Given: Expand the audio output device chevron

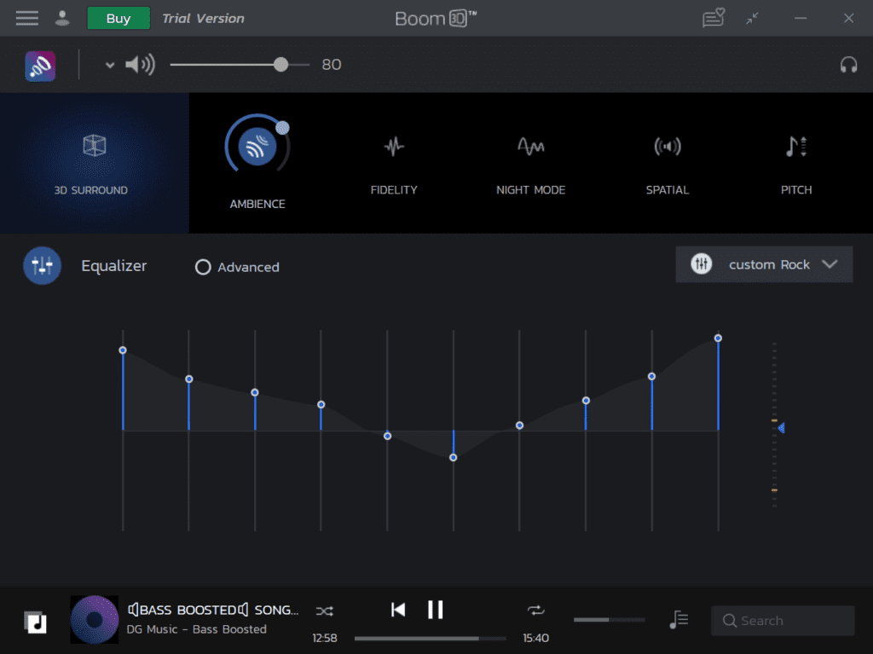Looking at the screenshot, I should pyautogui.click(x=110, y=65).
